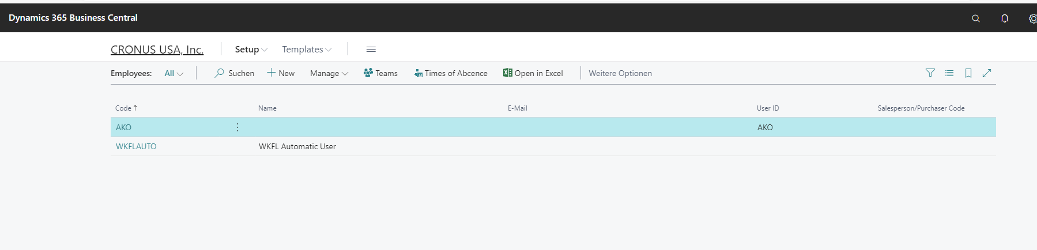Expand page with the diagonal arrows icon
The width and height of the screenshot is (1037, 250).
(987, 73)
